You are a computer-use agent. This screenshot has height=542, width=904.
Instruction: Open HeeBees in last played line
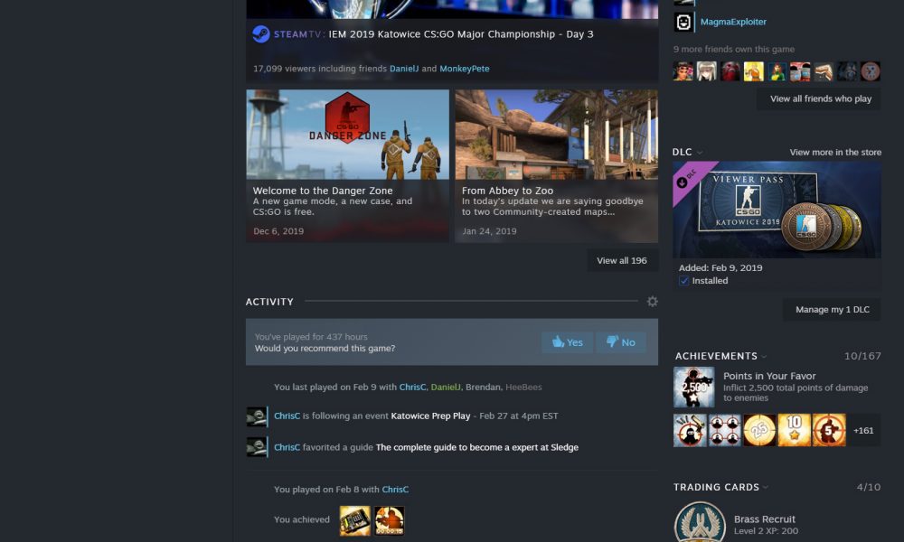coord(523,387)
